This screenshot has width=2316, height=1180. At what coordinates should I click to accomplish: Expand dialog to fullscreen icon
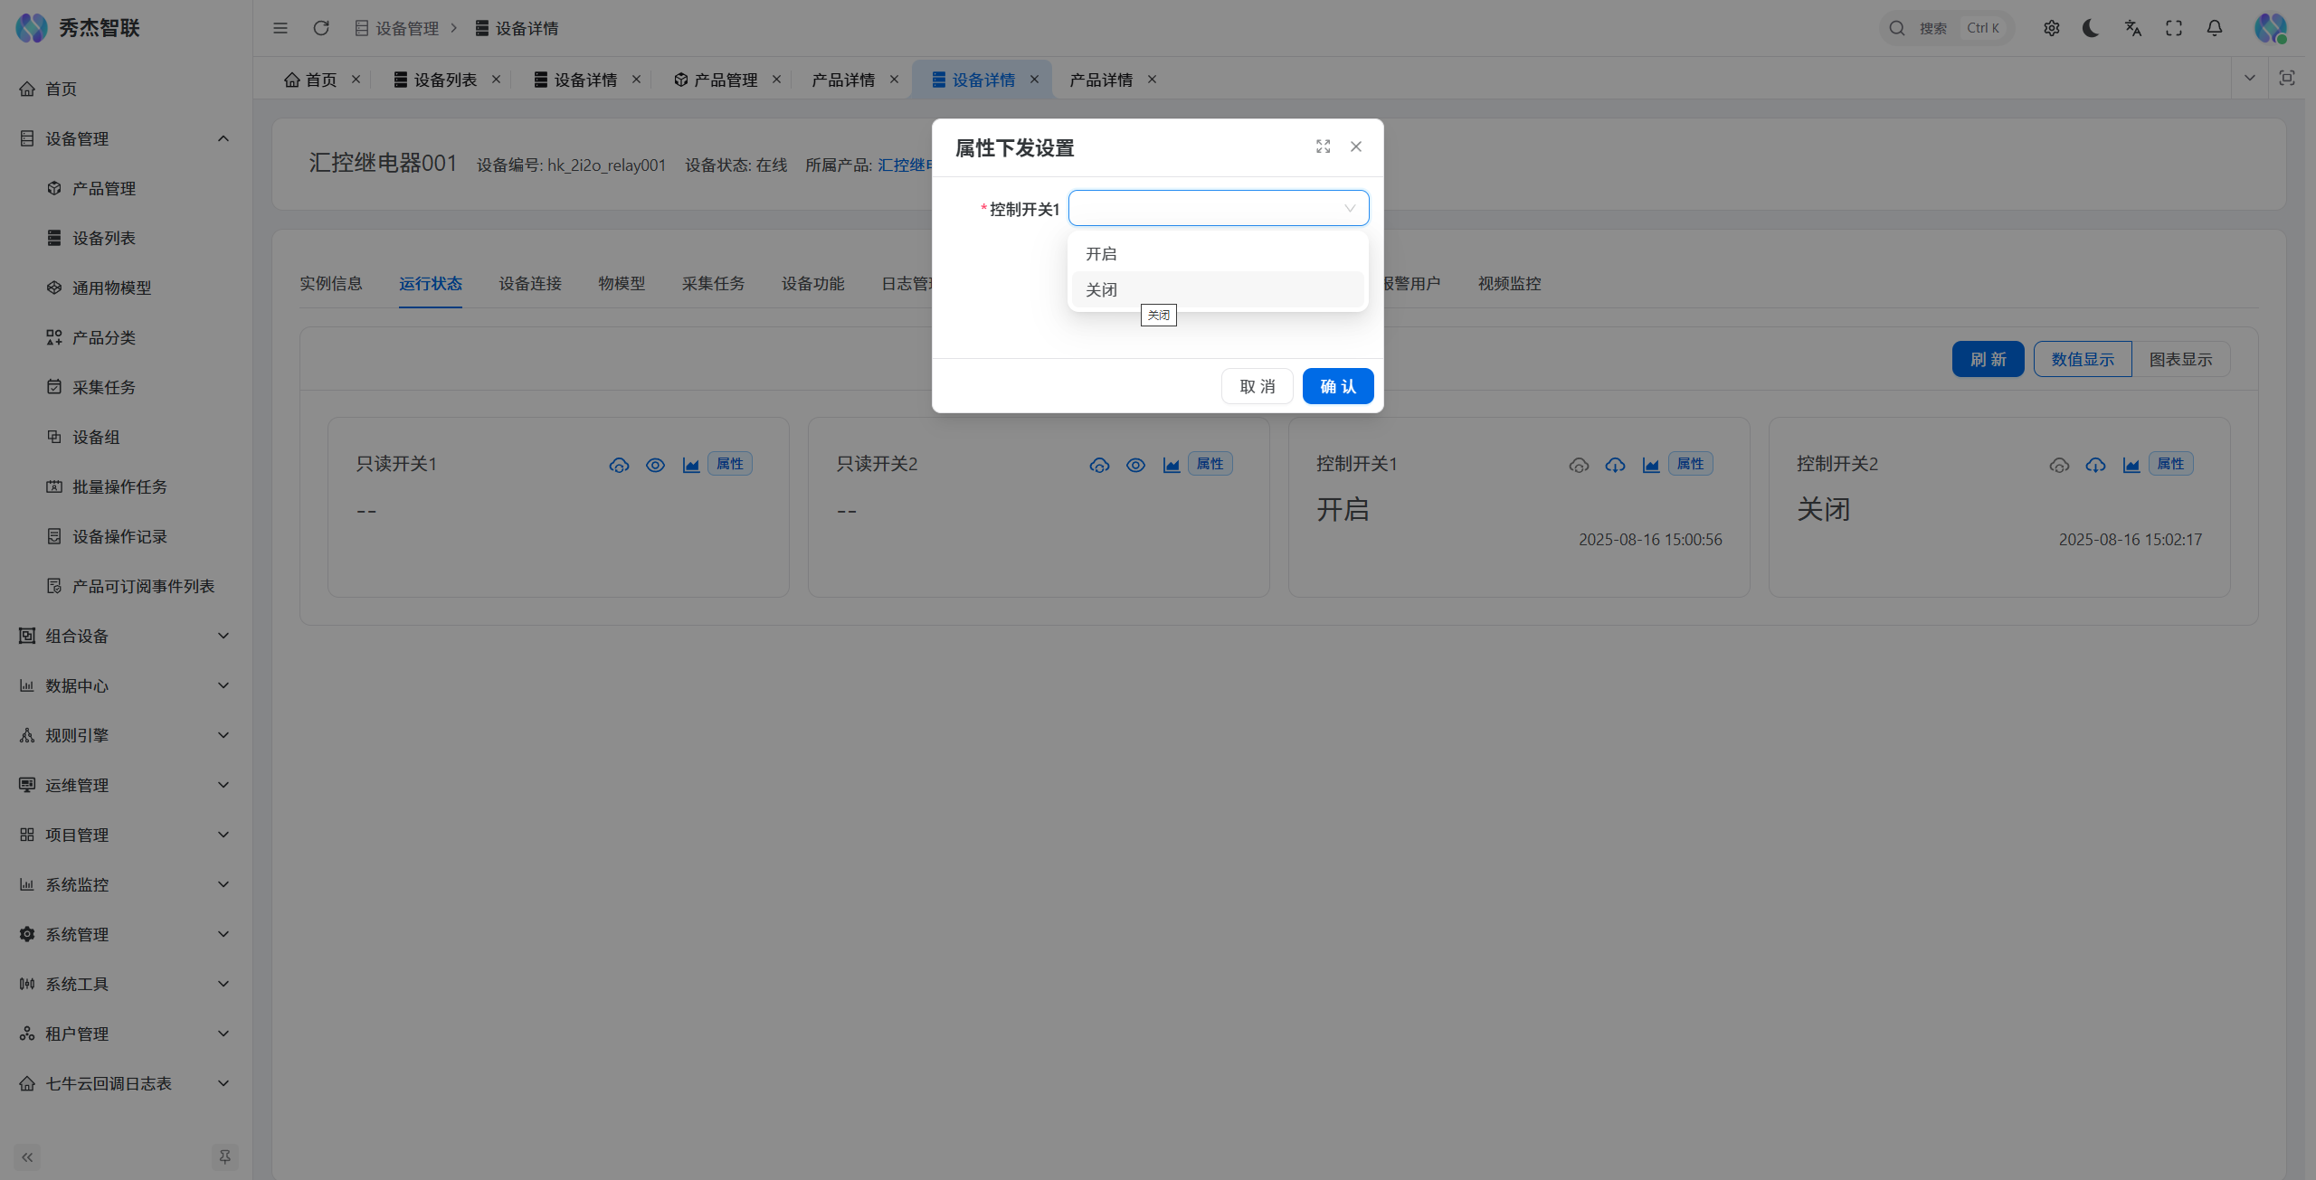click(1323, 146)
